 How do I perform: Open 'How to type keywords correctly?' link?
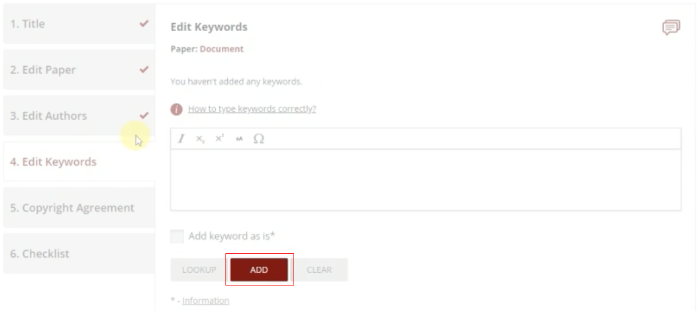click(252, 109)
